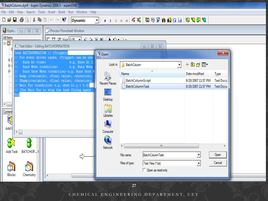
Task: Open the Help menu
Action: click(x=93, y=12)
